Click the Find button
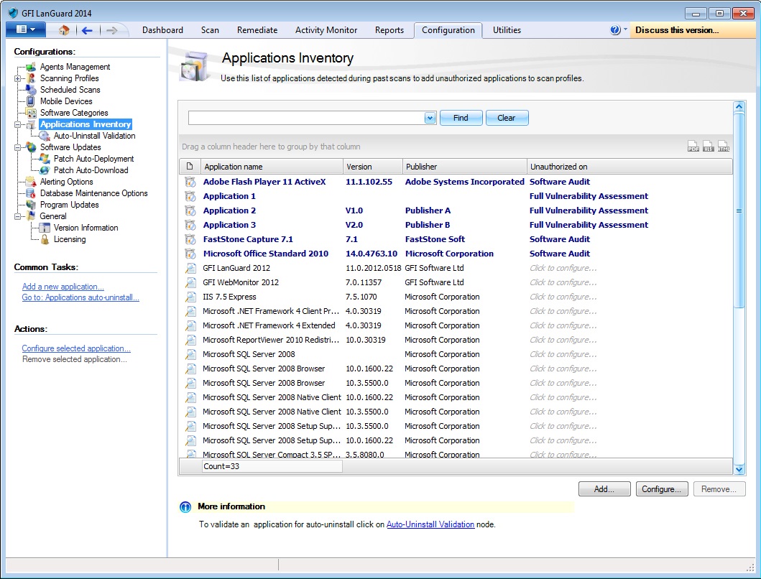The image size is (761, 579). pyautogui.click(x=461, y=118)
